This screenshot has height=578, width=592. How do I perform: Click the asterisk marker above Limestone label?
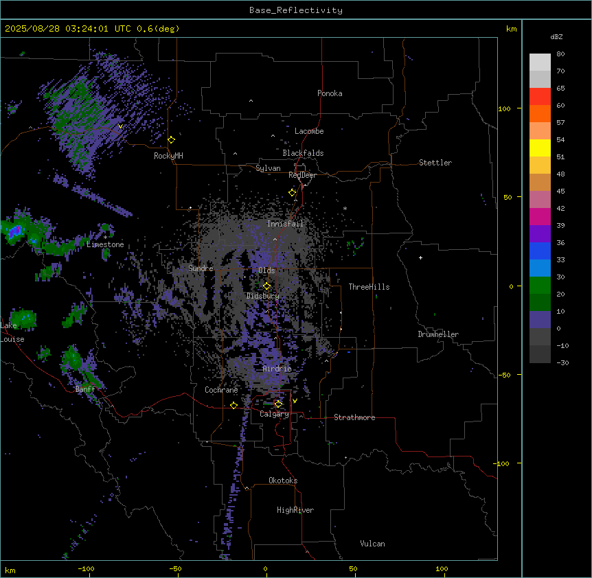[x=105, y=238]
